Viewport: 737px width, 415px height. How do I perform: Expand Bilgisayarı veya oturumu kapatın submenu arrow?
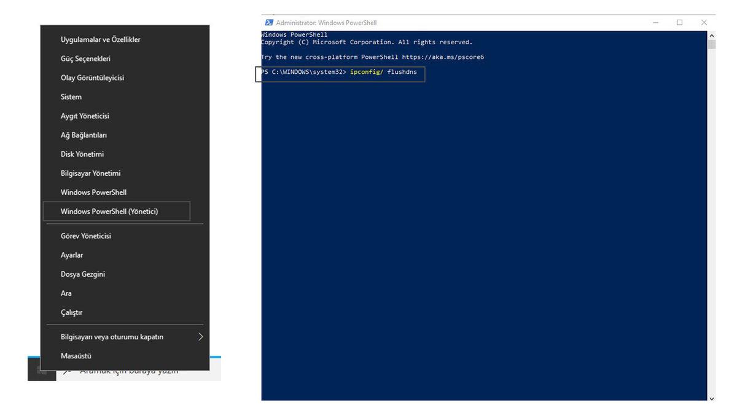coord(200,337)
